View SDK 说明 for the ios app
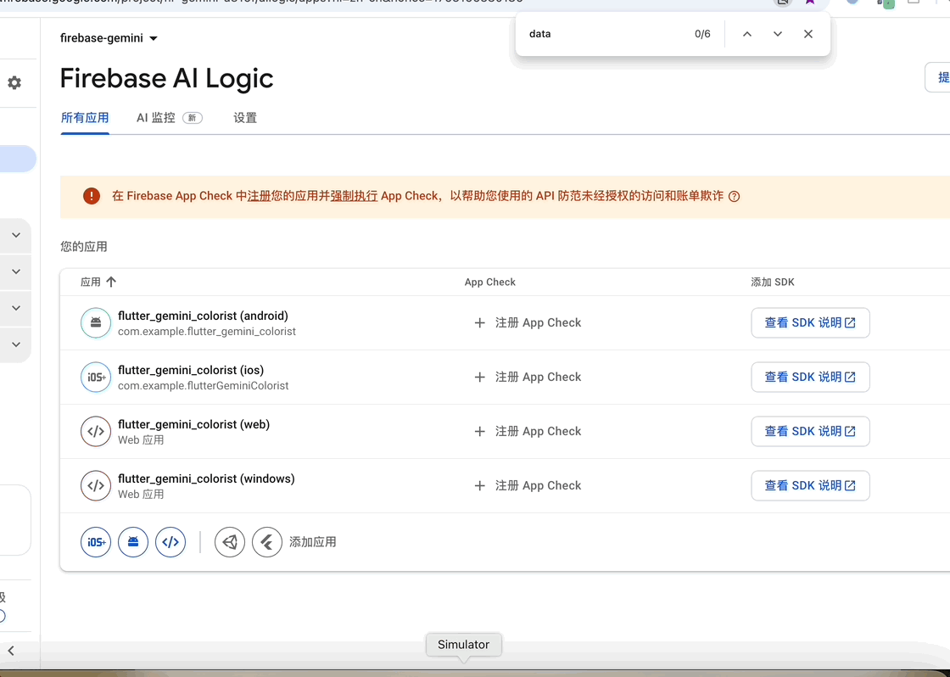 (x=810, y=377)
